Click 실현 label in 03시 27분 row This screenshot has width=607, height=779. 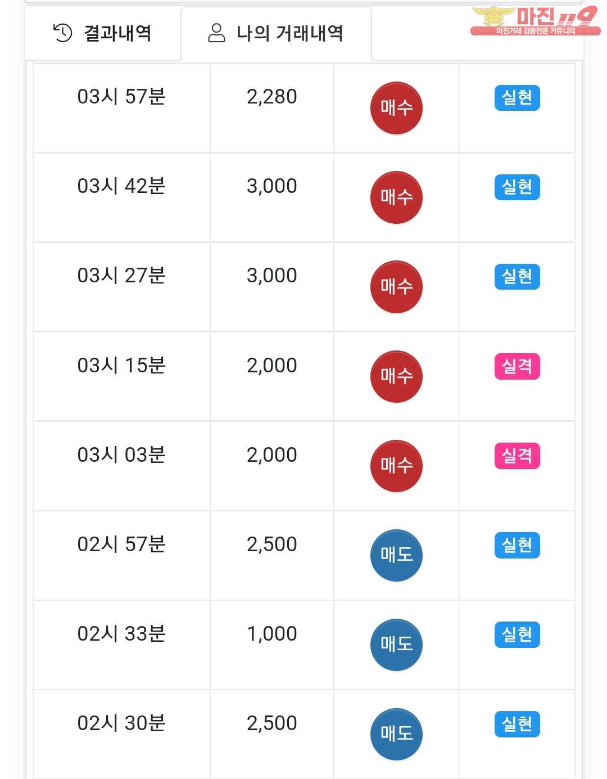pos(517,277)
